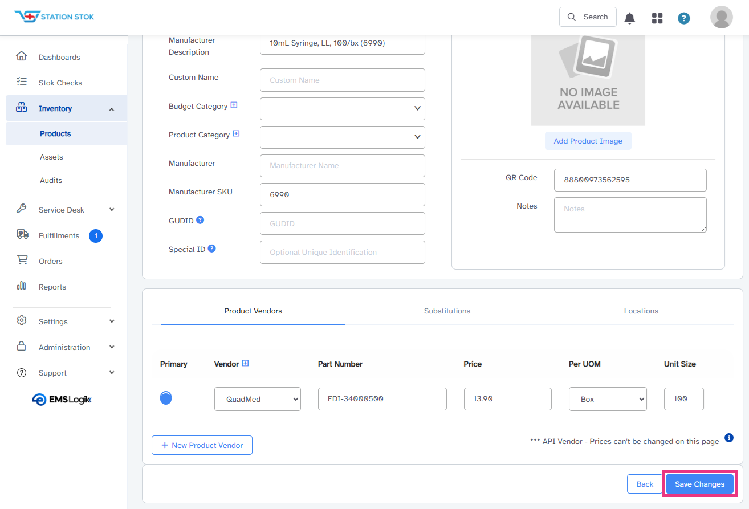749x509 pixels.
Task: Open the Per UOM Box dropdown
Action: (x=608, y=399)
